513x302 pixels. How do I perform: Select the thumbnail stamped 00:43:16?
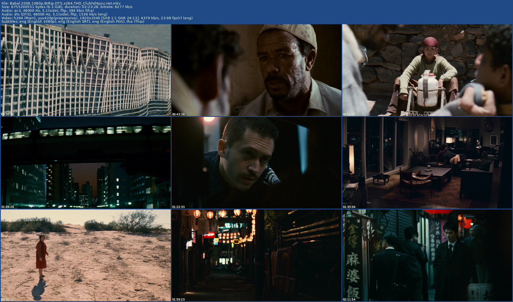pos(256,70)
